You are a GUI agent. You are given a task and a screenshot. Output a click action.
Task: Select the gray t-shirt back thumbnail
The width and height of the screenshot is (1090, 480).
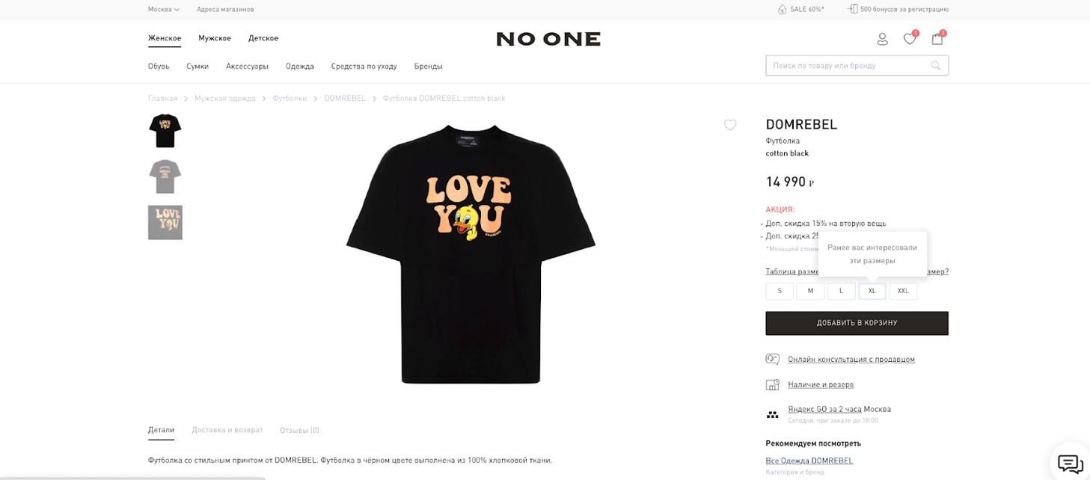tap(165, 176)
